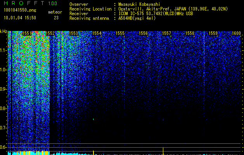Click the date stamp 10.01.04 15:50
The height and width of the screenshot is (155, 244).
20,18
